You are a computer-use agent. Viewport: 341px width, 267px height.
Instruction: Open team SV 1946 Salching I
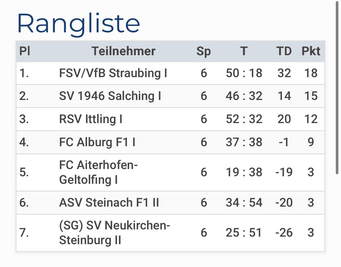pyautogui.click(x=110, y=96)
